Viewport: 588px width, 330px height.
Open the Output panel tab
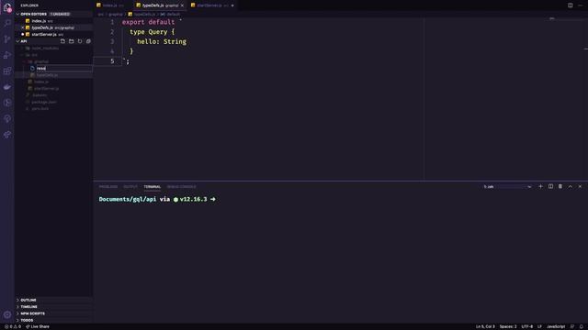130,187
